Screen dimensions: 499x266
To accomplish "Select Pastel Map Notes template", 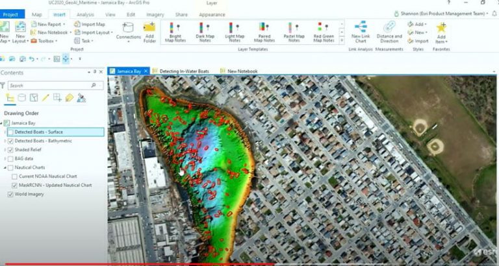I will click(x=294, y=32).
